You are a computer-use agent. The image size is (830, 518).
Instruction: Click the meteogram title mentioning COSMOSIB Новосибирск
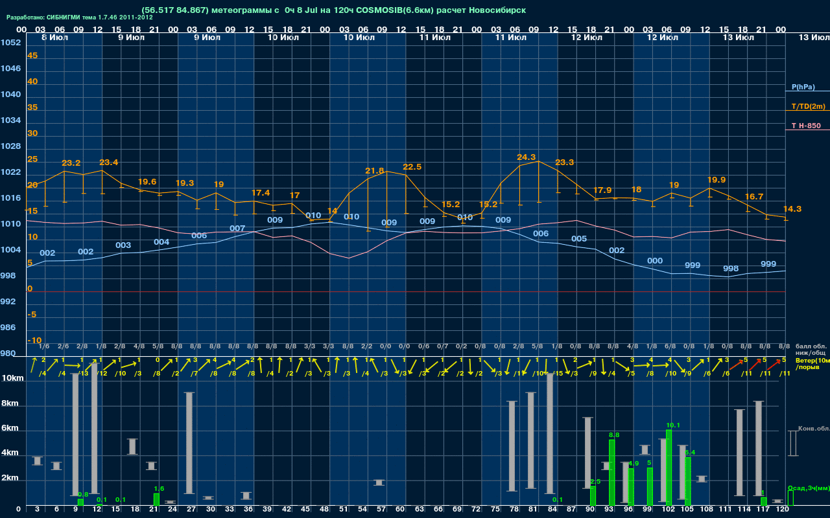point(333,10)
